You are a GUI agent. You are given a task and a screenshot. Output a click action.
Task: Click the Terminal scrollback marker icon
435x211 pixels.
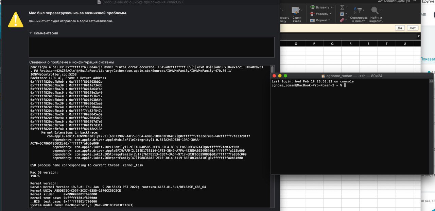[x=431, y=81]
